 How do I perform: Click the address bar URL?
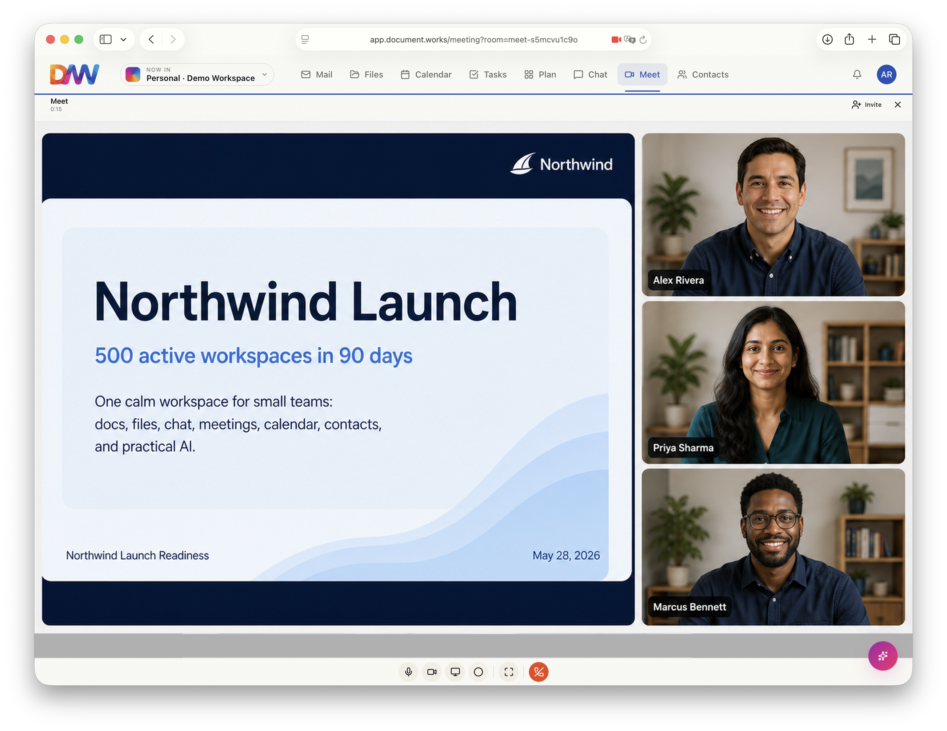click(x=473, y=39)
